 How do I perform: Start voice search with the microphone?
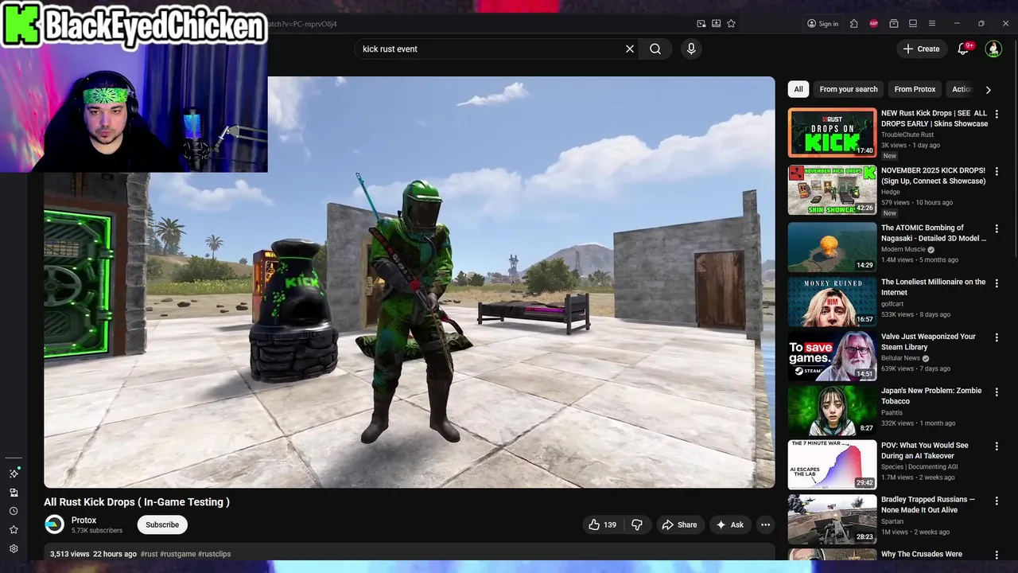pos(691,49)
